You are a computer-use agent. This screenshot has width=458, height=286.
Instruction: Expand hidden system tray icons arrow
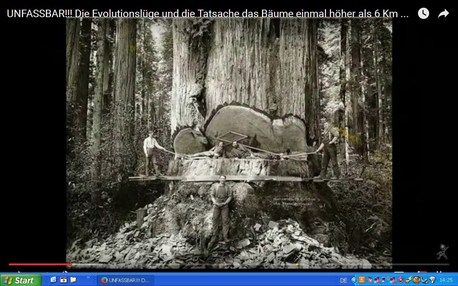coord(354,280)
